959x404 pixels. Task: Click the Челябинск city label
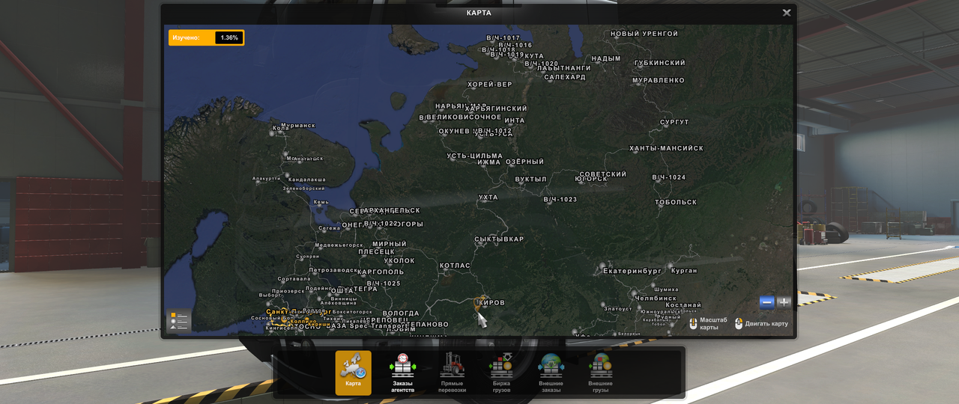point(656,298)
